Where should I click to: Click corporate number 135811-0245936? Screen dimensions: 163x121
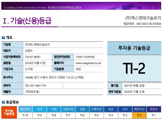85,57
